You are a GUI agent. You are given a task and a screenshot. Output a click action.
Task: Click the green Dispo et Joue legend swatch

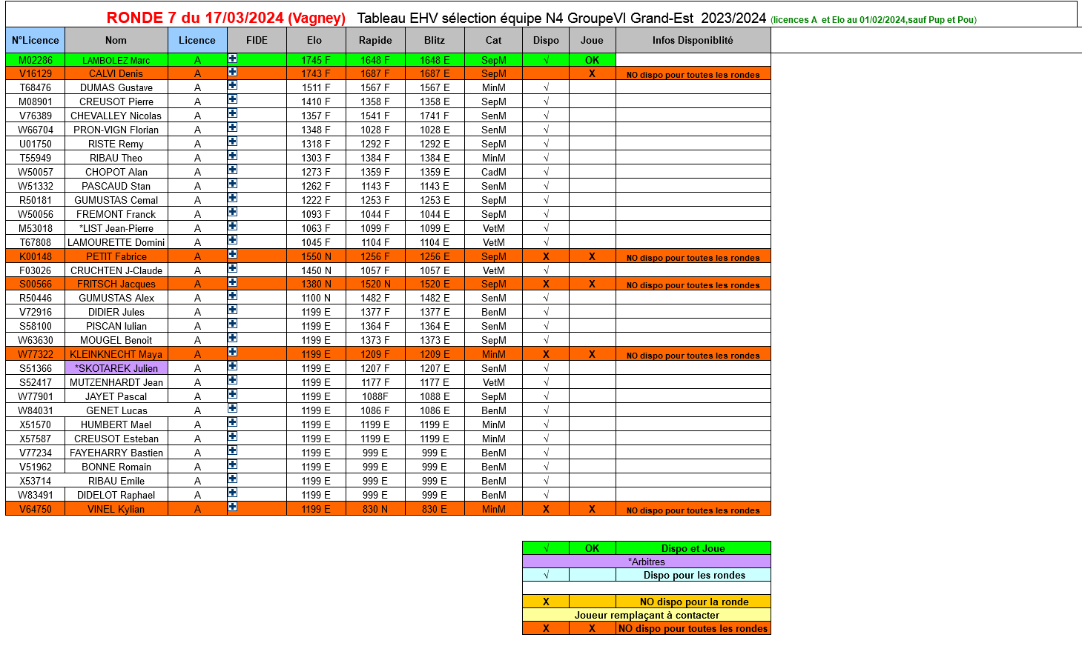click(x=545, y=548)
